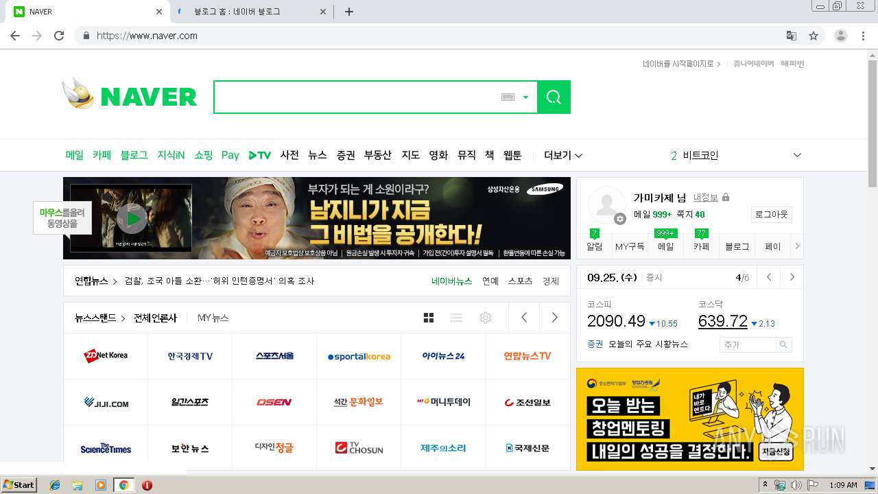Open newsstand settings gear
Image resolution: width=878 pixels, height=494 pixels.
[x=486, y=318]
